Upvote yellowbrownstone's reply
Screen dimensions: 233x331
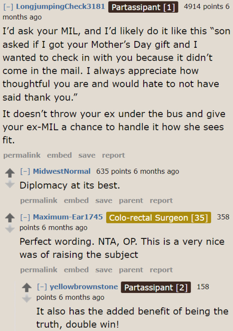pos(27,287)
